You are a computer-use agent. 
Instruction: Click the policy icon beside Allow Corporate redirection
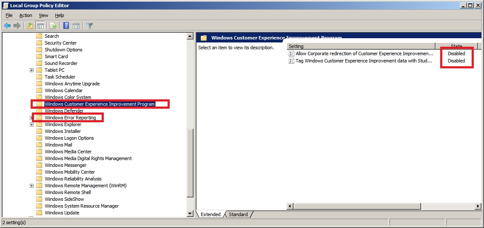coord(291,53)
